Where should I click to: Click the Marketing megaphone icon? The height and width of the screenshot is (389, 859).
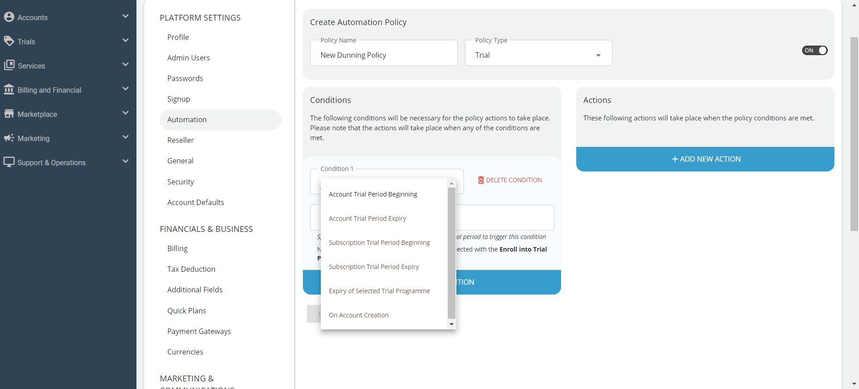click(9, 138)
